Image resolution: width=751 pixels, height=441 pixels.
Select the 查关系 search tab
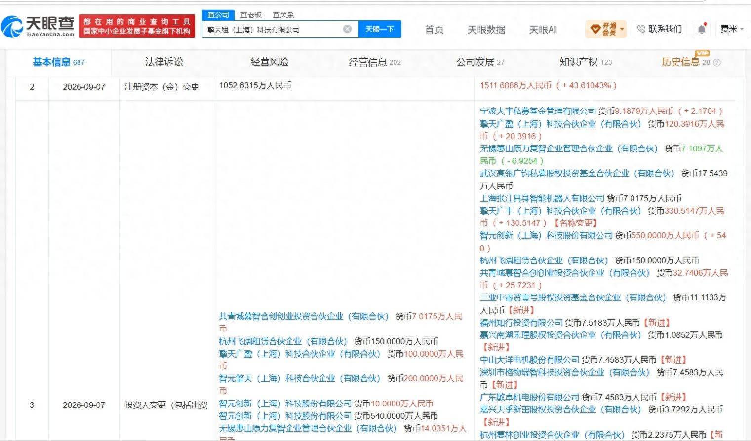coord(283,15)
